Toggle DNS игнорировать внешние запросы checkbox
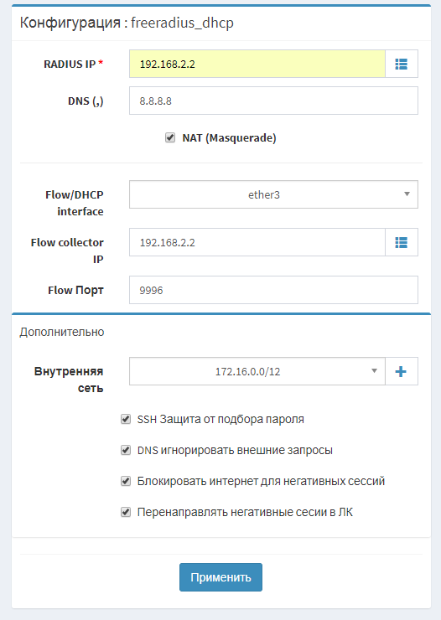441x620 pixels. pos(126,450)
